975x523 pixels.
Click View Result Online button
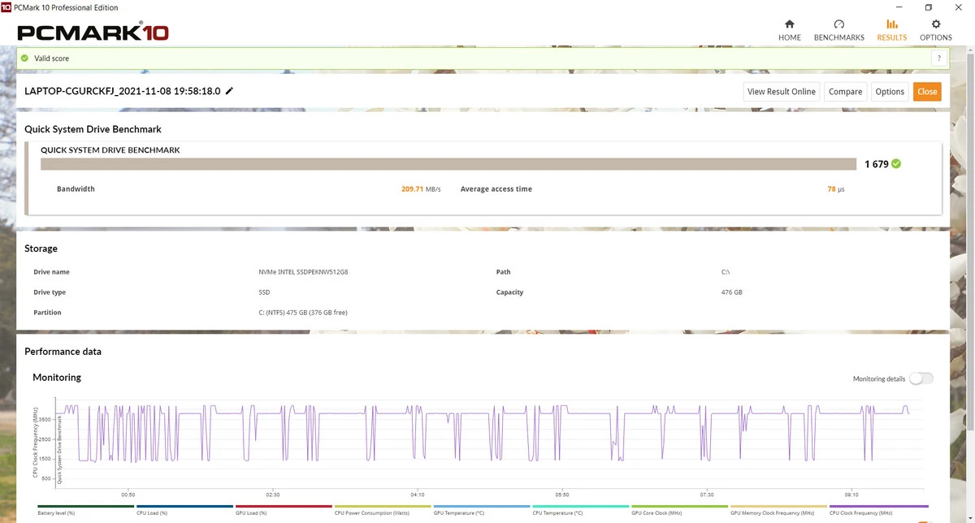pyautogui.click(x=781, y=92)
